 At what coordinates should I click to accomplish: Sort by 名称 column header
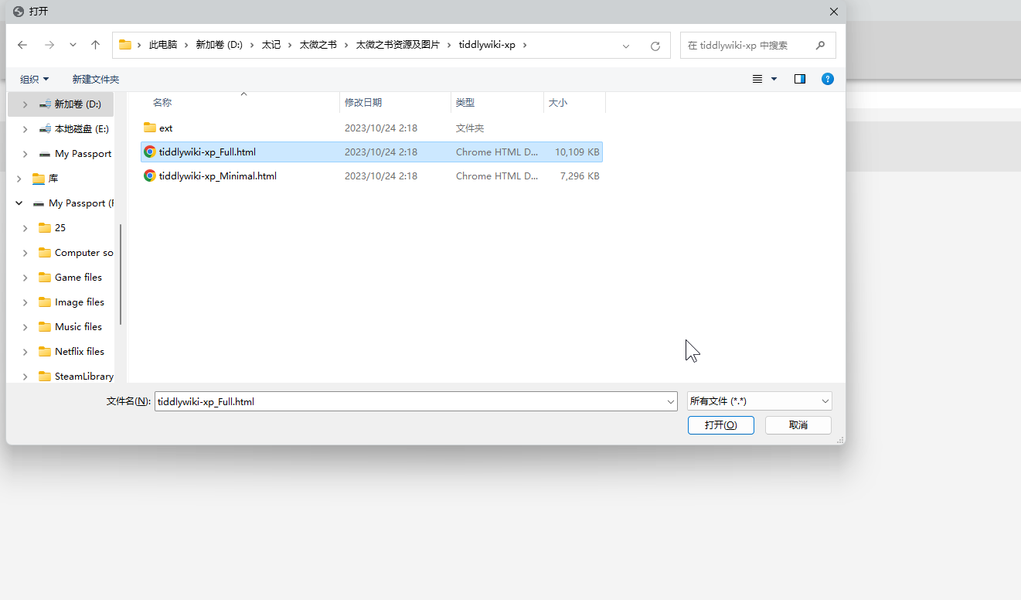[x=162, y=103]
